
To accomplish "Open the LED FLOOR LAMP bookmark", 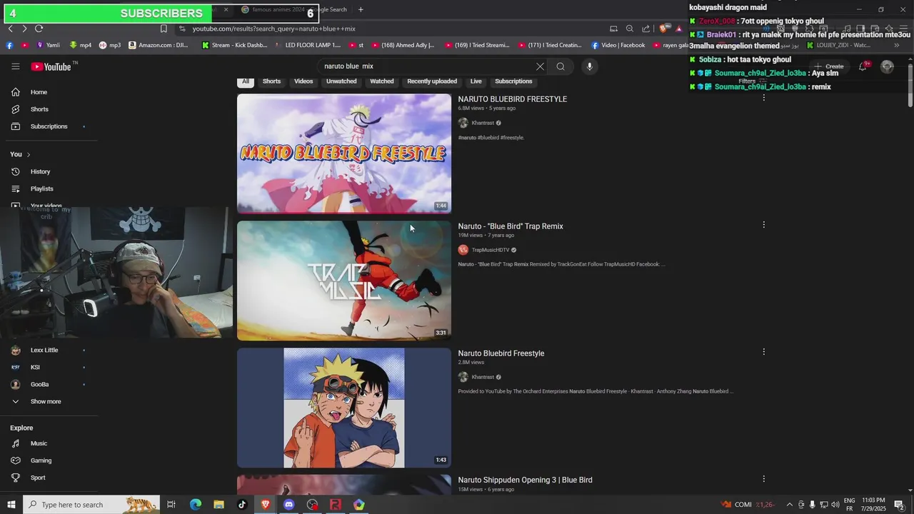I will [x=308, y=45].
